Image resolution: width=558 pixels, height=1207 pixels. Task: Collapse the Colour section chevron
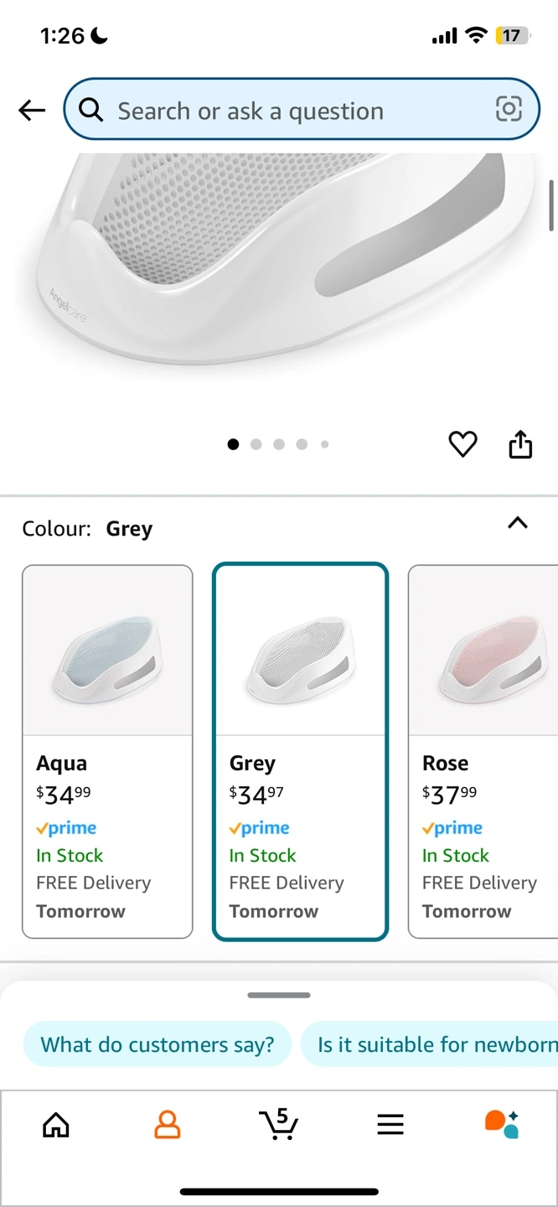pyautogui.click(x=518, y=523)
